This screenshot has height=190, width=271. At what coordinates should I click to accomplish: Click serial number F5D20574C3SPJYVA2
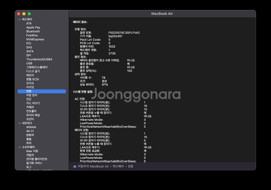pos(124,33)
